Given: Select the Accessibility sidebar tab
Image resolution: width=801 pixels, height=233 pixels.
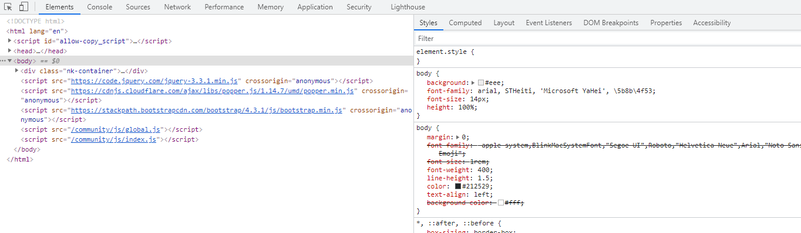Looking at the screenshot, I should pos(712,23).
